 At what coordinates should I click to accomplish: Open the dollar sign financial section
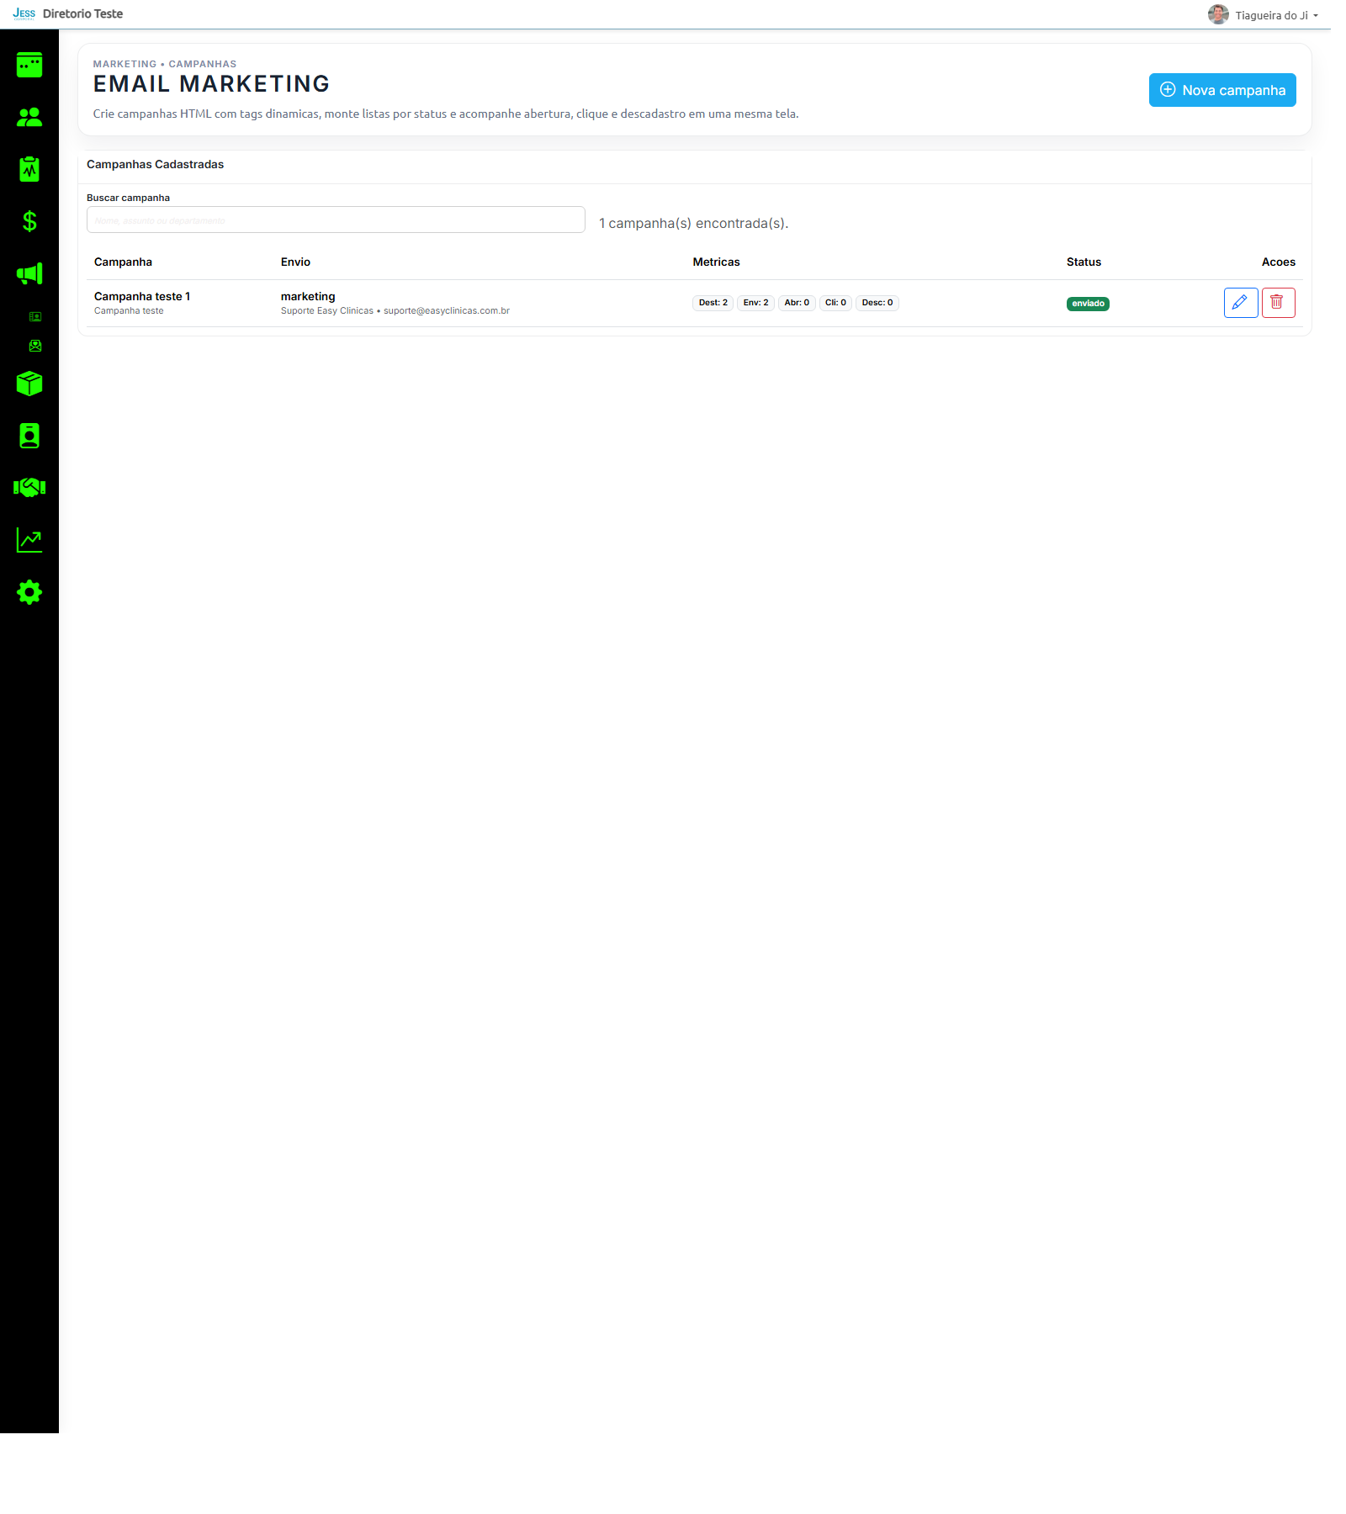tap(29, 221)
